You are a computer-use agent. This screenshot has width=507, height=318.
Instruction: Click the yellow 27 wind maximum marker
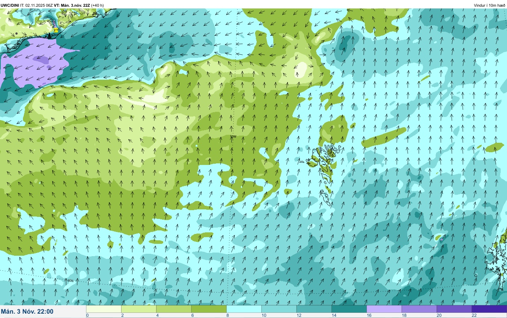(x=56, y=30)
